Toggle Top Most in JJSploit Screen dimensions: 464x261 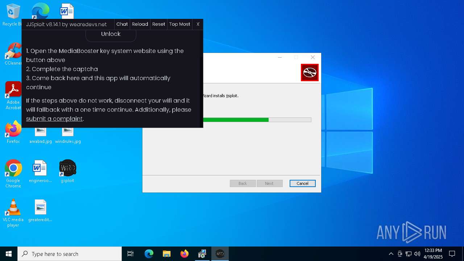tap(179, 24)
